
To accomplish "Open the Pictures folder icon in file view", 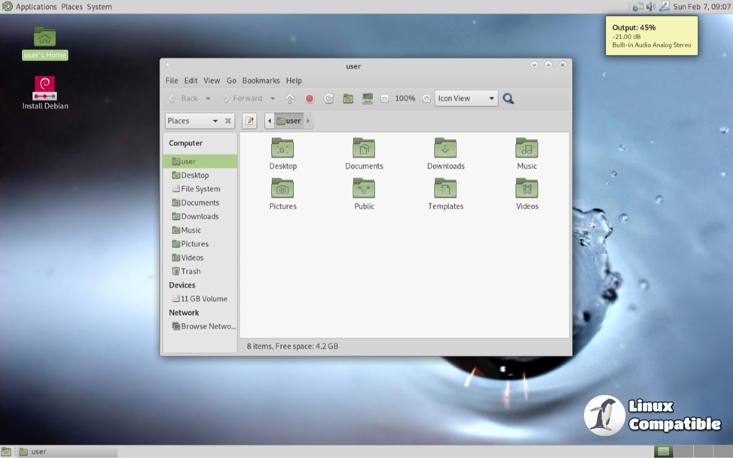I will pyautogui.click(x=282, y=189).
